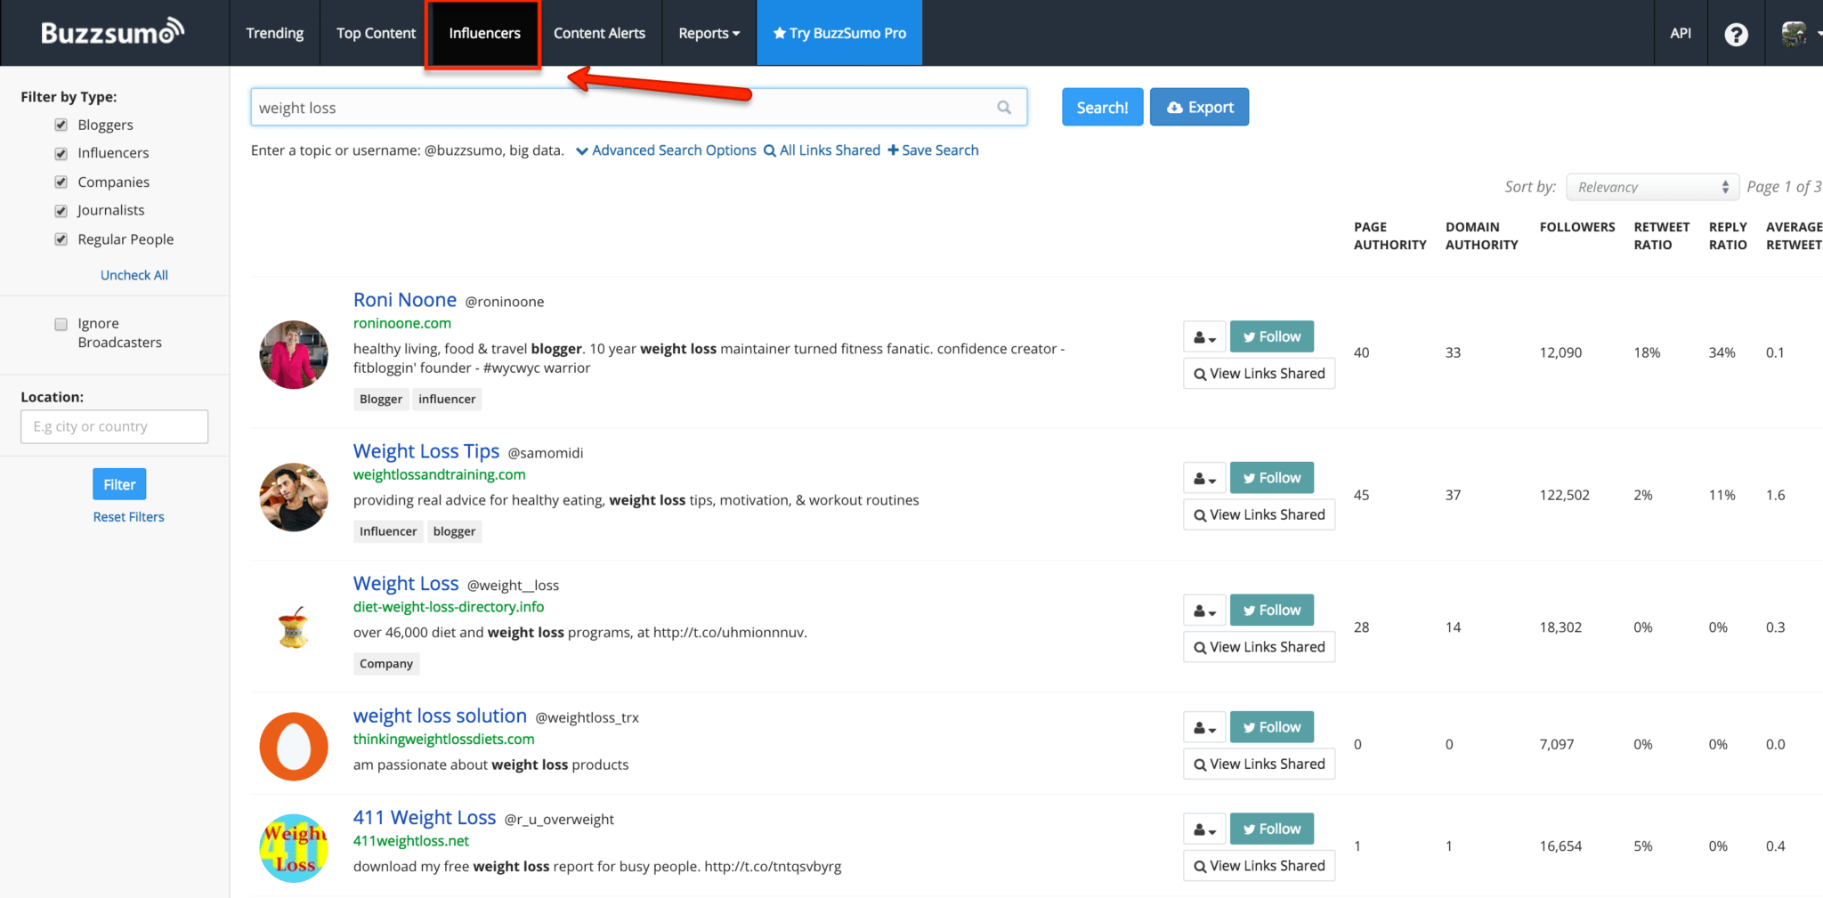Click Save Search
Image resolution: width=1823 pixels, height=898 pixels.
933,150
